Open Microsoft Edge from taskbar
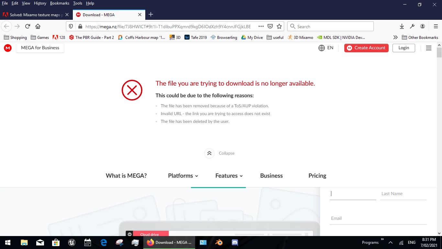This screenshot has height=249, width=442. (x=104, y=243)
